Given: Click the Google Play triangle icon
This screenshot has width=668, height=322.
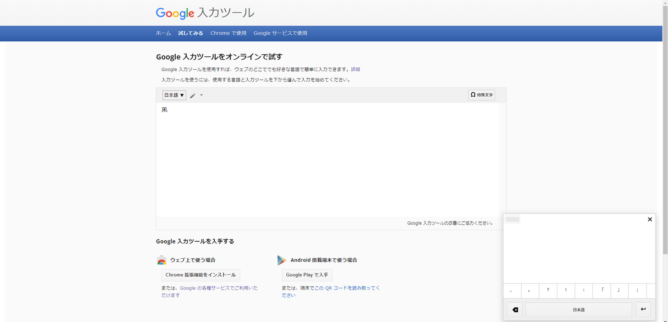Looking at the screenshot, I should (282, 260).
